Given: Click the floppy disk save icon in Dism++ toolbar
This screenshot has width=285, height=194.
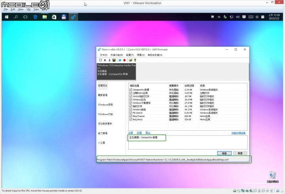Looking at the screenshot, I should [114, 60].
